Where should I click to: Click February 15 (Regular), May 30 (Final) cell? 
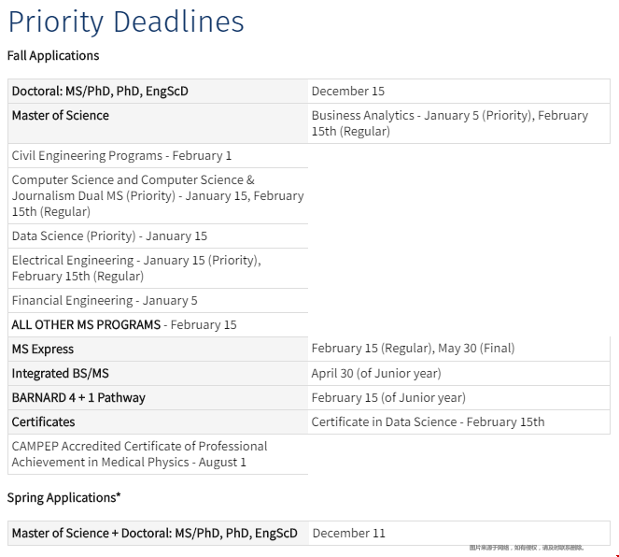(459, 349)
